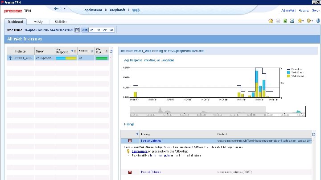This screenshot has width=321, height=180.
Task: Open the Favorites star dropdown arrow
Action: (x=303, y=21)
